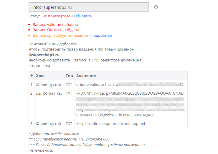The height and width of the screenshot is (154, 218).
Task: Click the us._domainkey host cell
Action: tap(49, 93)
